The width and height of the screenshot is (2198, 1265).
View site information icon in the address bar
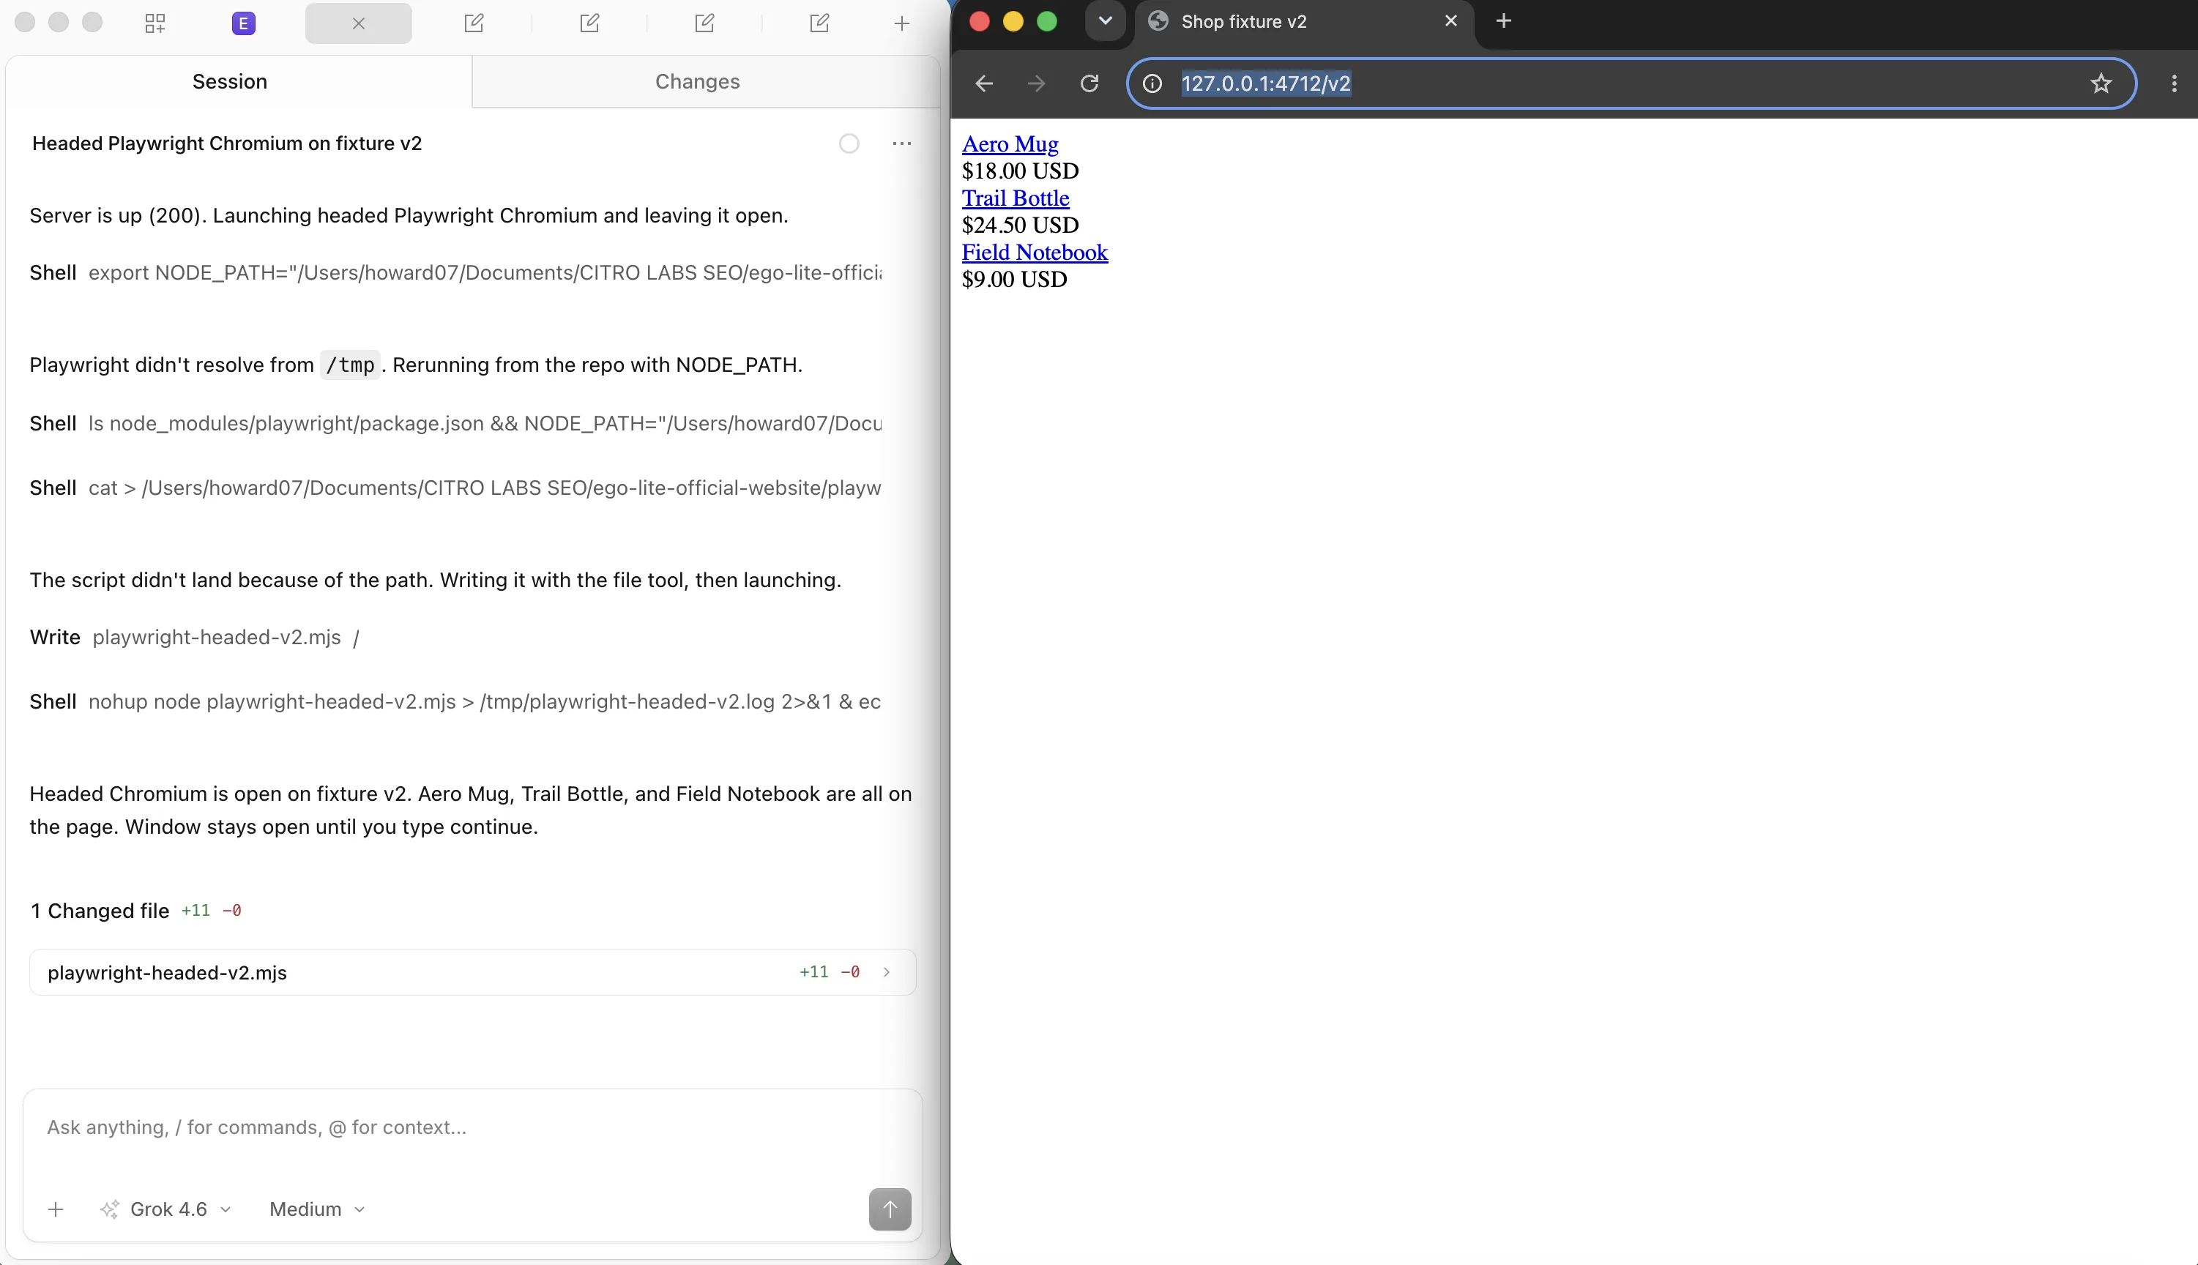1152,83
